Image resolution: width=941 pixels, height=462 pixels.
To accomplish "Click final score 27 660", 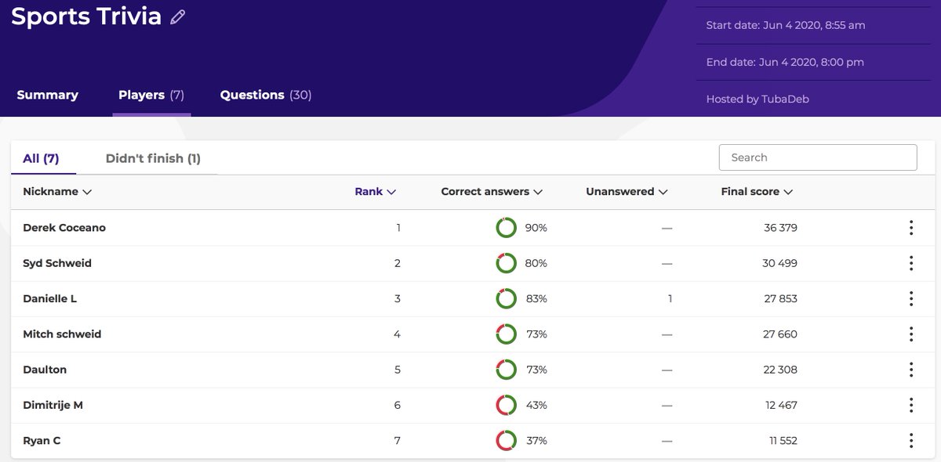I will tap(780, 334).
